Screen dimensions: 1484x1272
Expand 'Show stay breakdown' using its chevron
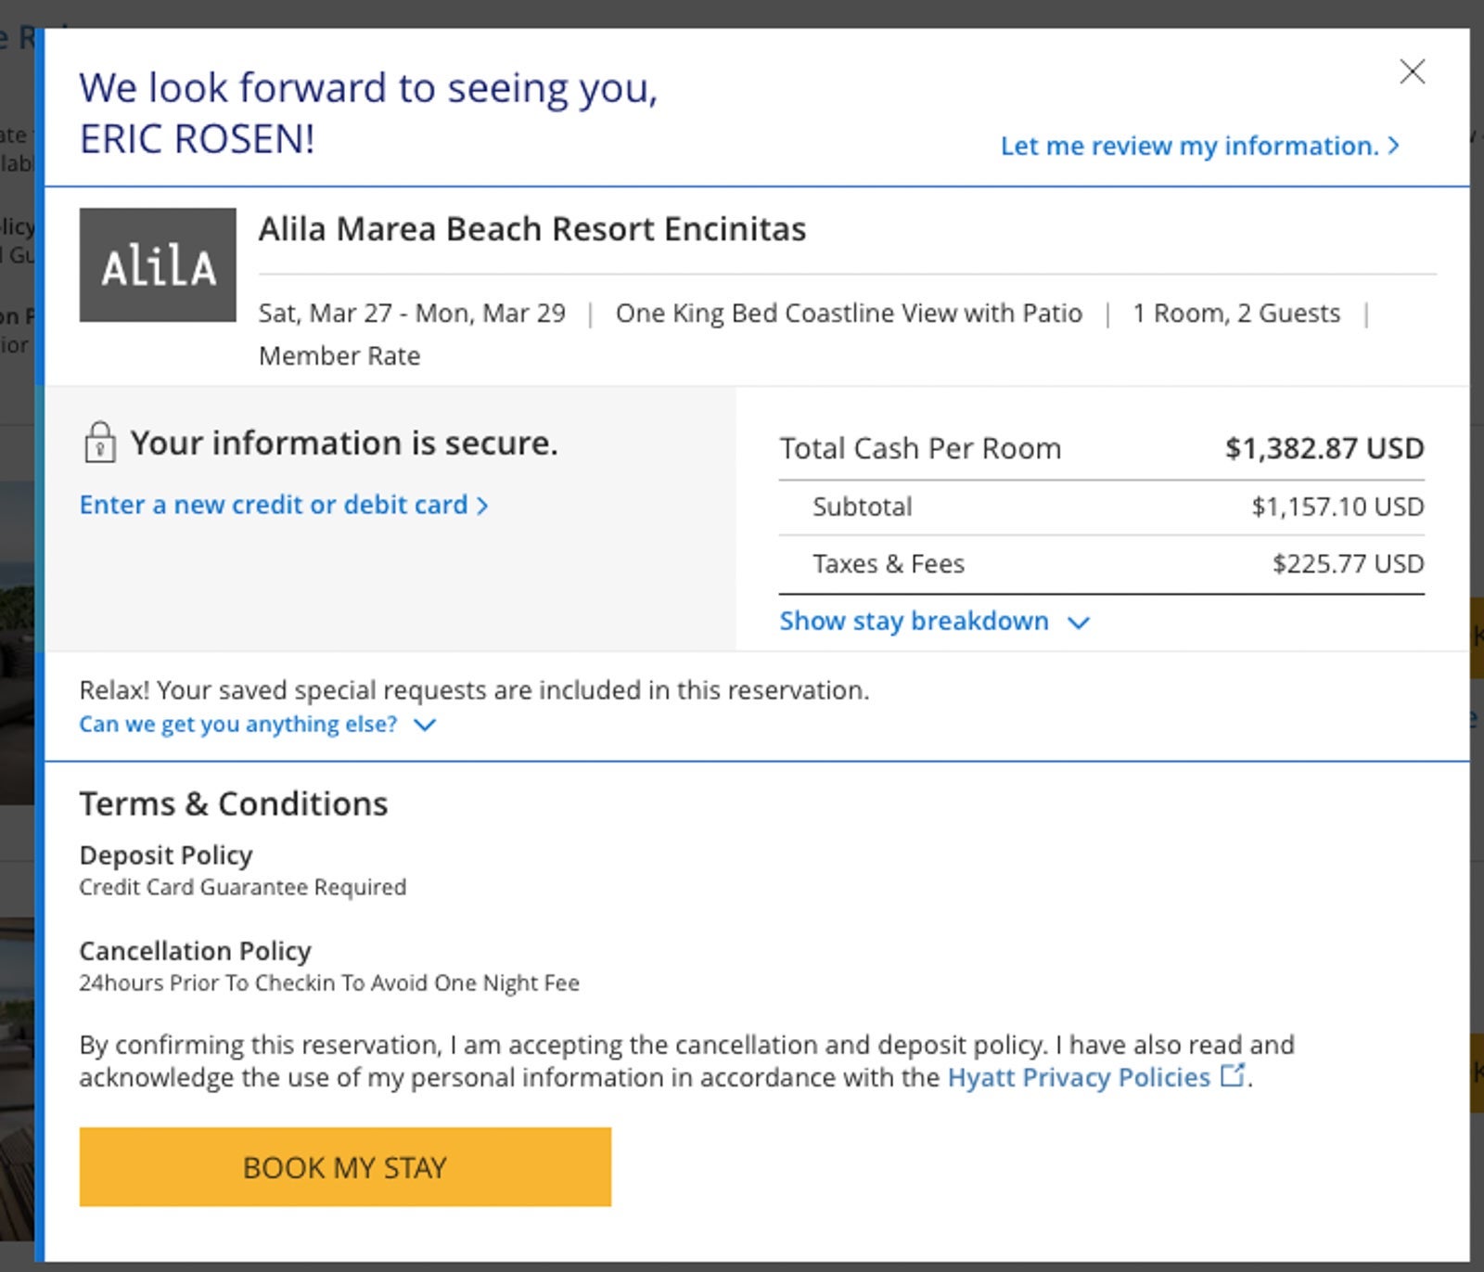tap(1078, 622)
